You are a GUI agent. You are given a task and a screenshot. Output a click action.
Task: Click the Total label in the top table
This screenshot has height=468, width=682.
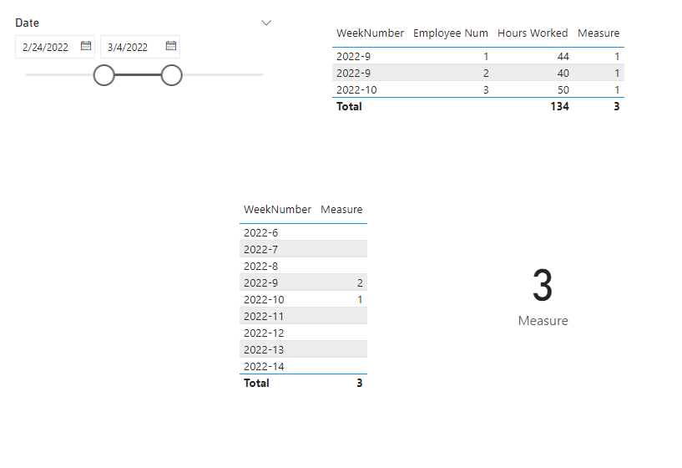click(349, 107)
